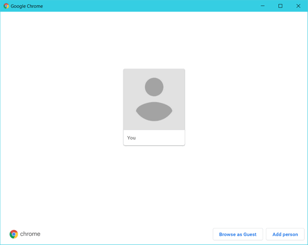This screenshot has height=245, width=308.
Task: Click the word "Guest" on the guest button
Action: click(250, 234)
